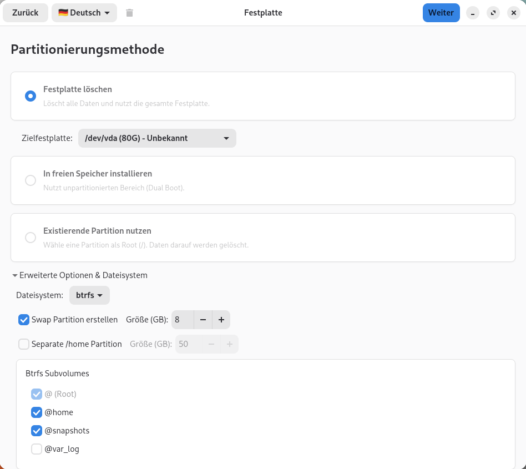Select the Festplatte löschen radio option
Viewport: 526px width, 469px height.
[x=31, y=96]
